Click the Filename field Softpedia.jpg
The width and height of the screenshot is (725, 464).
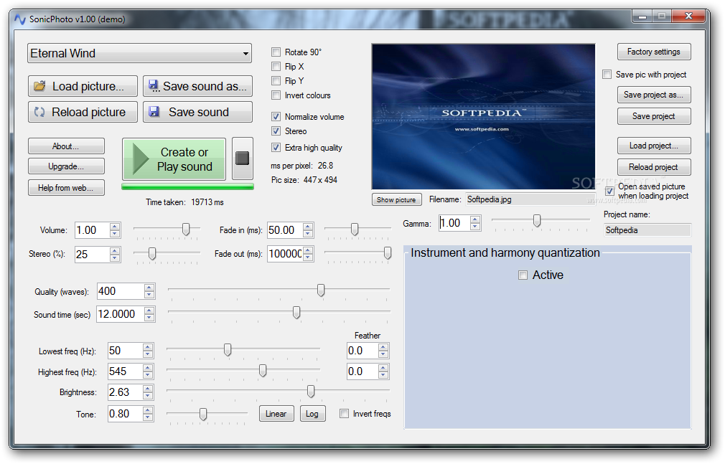click(x=530, y=199)
